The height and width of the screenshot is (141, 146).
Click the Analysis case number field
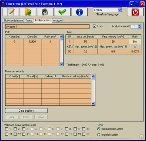pyautogui.click(x=134, y=26)
